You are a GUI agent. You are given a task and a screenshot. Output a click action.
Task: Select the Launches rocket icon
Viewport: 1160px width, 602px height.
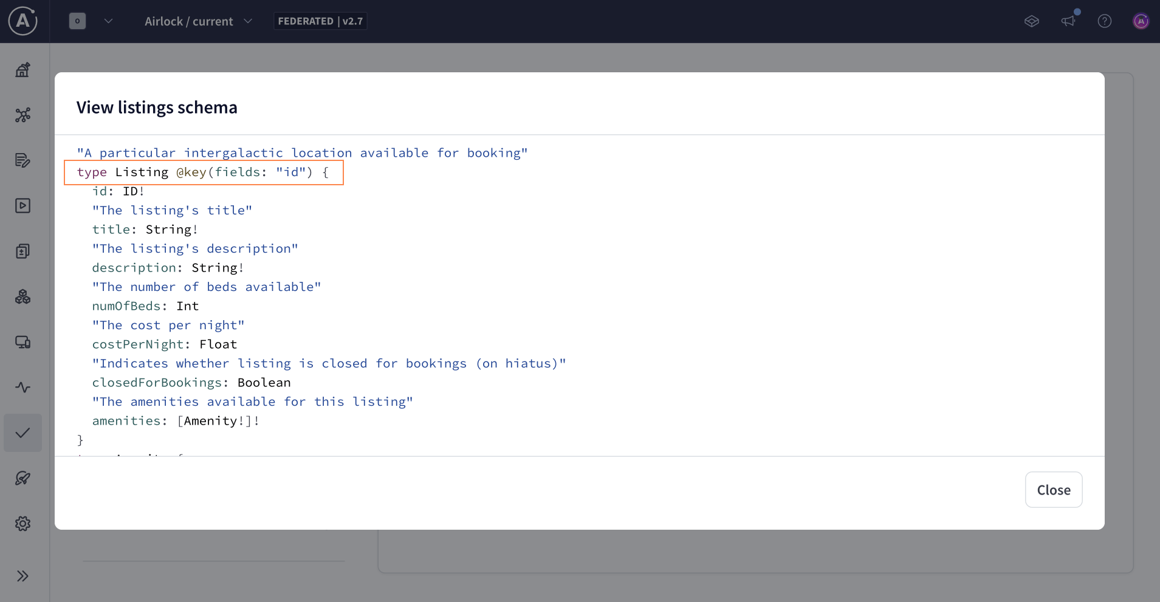(x=22, y=478)
